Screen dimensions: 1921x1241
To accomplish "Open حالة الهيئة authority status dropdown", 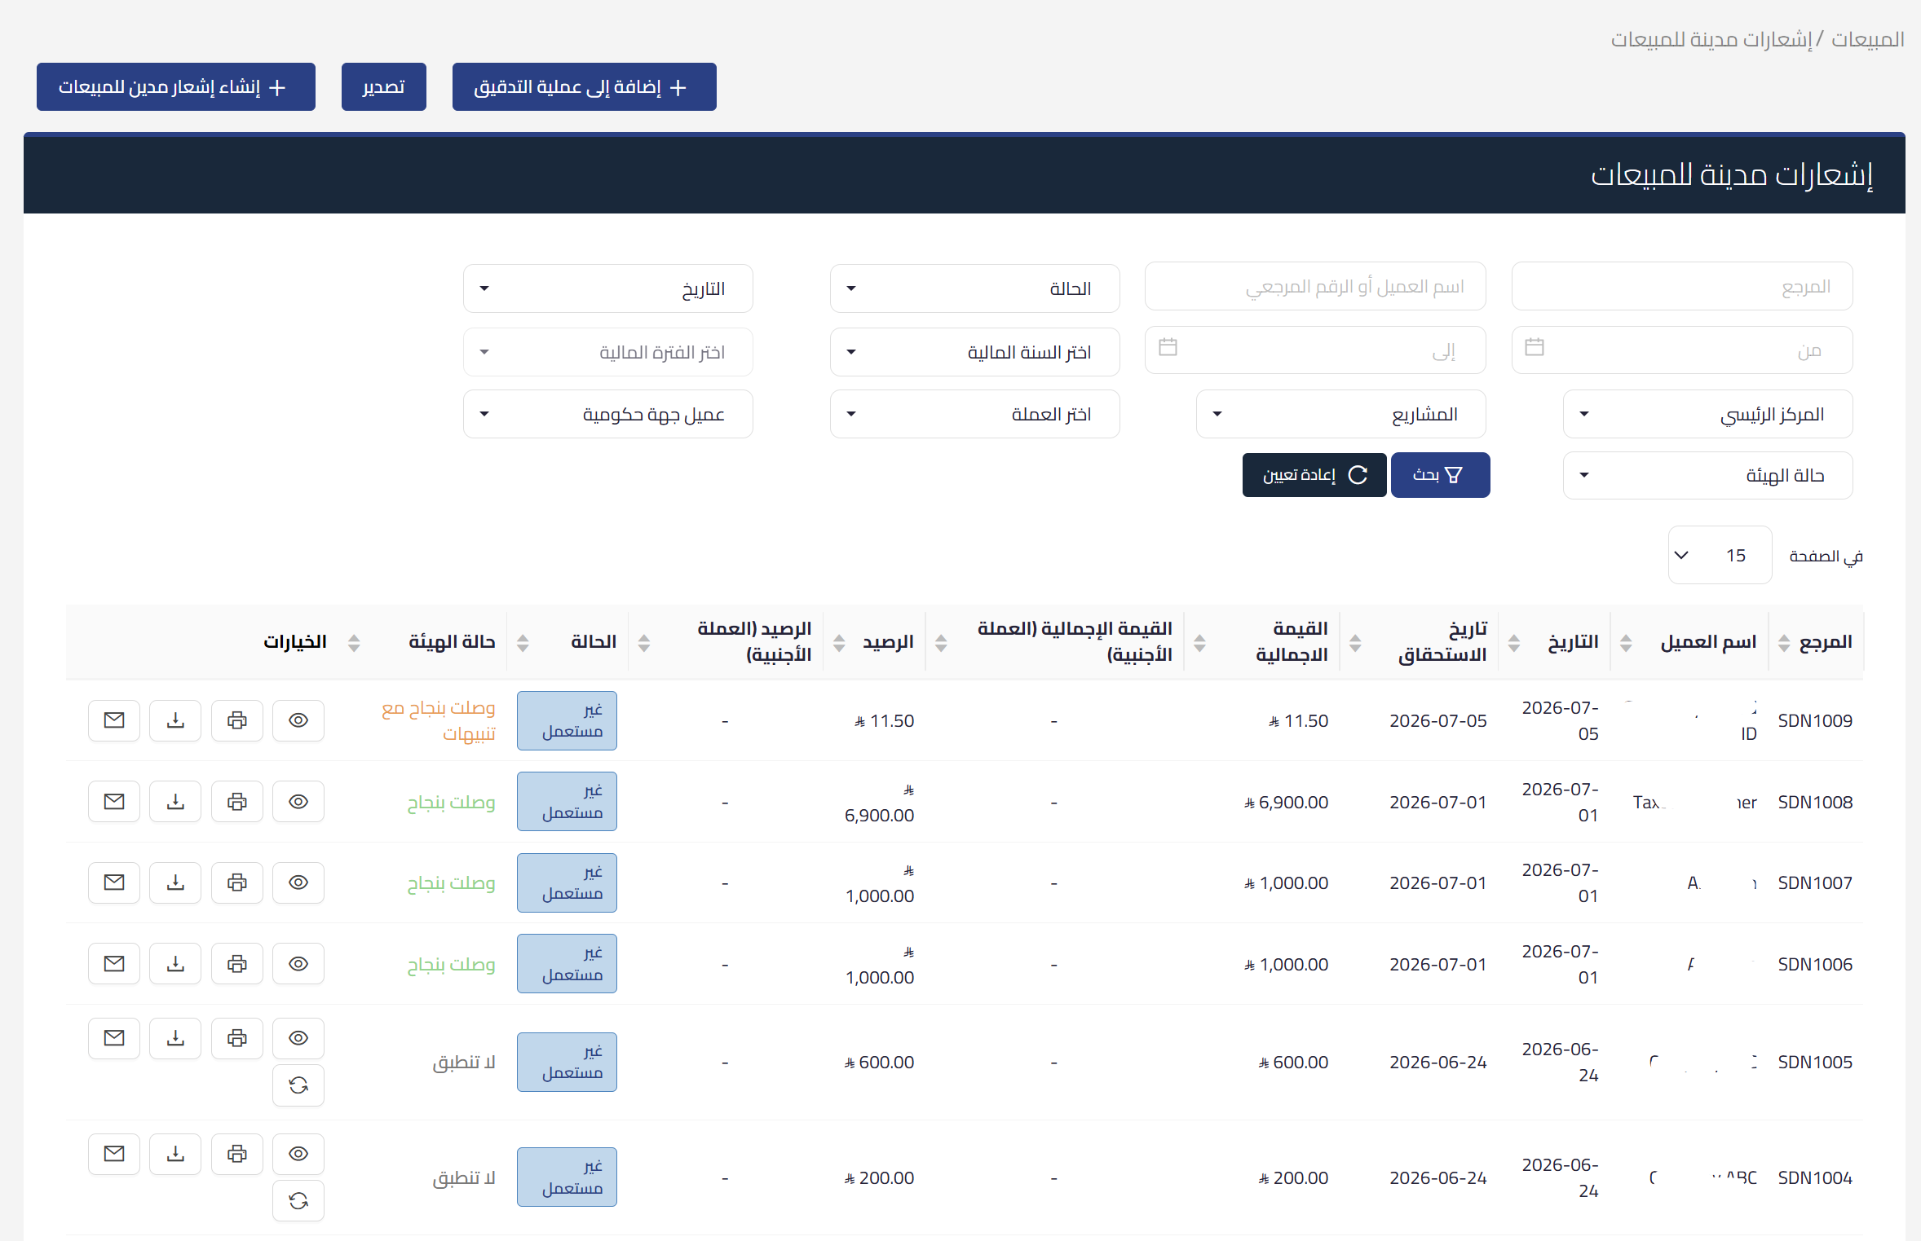I will coord(1707,475).
